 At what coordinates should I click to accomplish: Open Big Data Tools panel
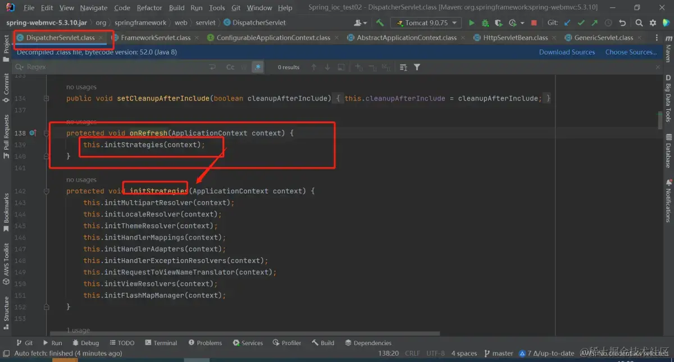668,98
